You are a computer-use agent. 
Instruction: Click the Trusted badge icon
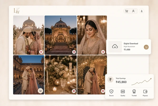point(134,91)
